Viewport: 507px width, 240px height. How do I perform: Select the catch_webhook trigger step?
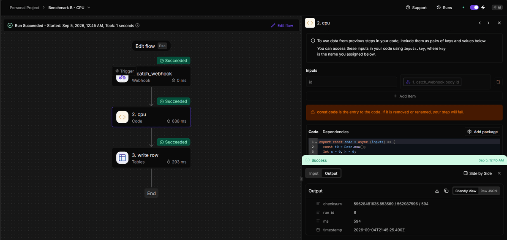pyautogui.click(x=151, y=76)
